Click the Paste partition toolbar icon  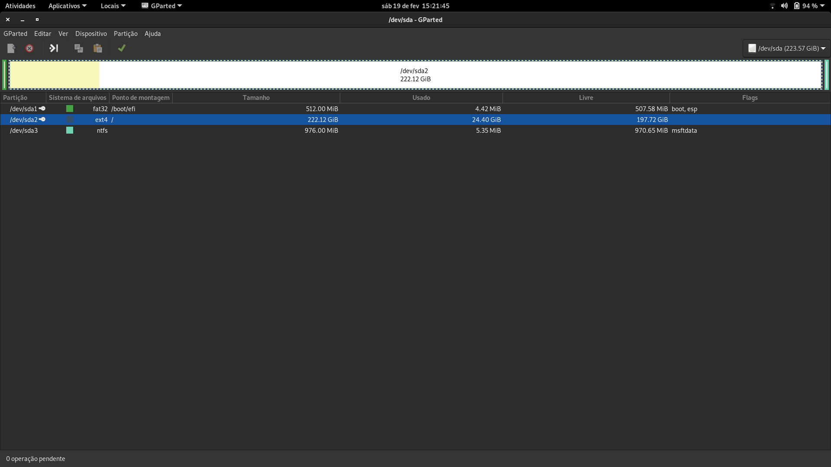[x=98, y=48]
